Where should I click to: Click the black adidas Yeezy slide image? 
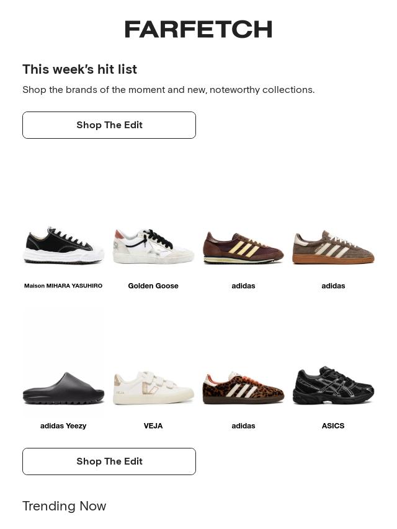coord(63,388)
